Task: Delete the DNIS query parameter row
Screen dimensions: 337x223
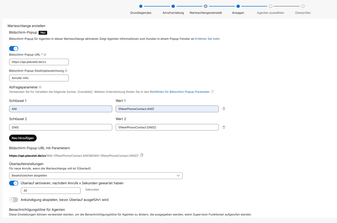Action: pos(224,127)
